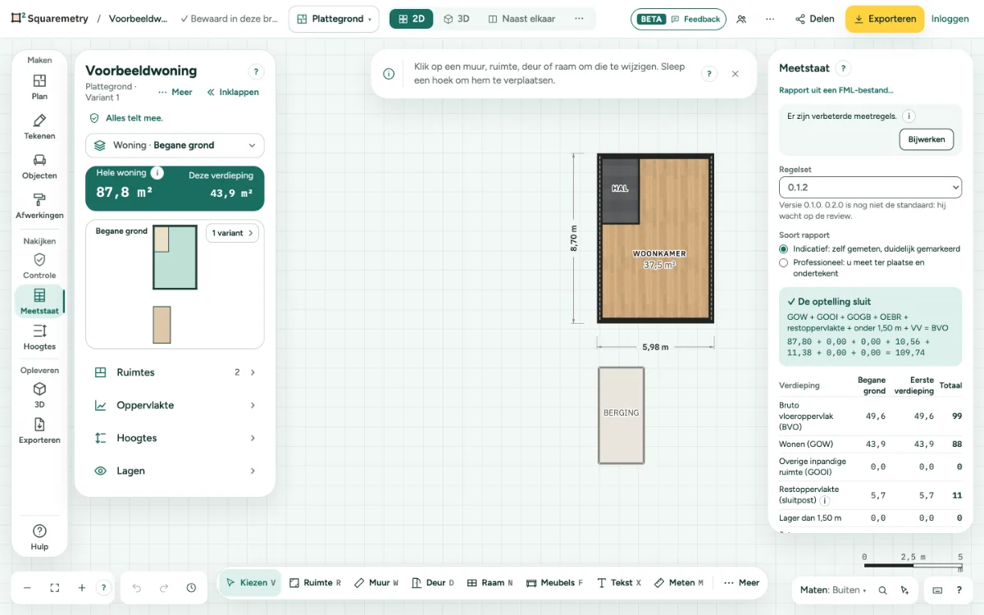Image resolution: width=984 pixels, height=615 pixels.
Task: Select the Professioneel report type
Action: tap(784, 263)
